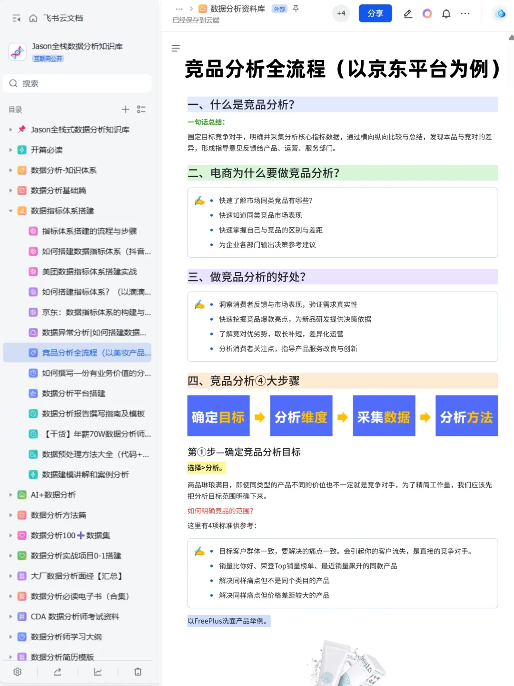Screen dimensions: 514x686
Task: Collapse the 数据指标体系搭建 node
Action: [10, 211]
